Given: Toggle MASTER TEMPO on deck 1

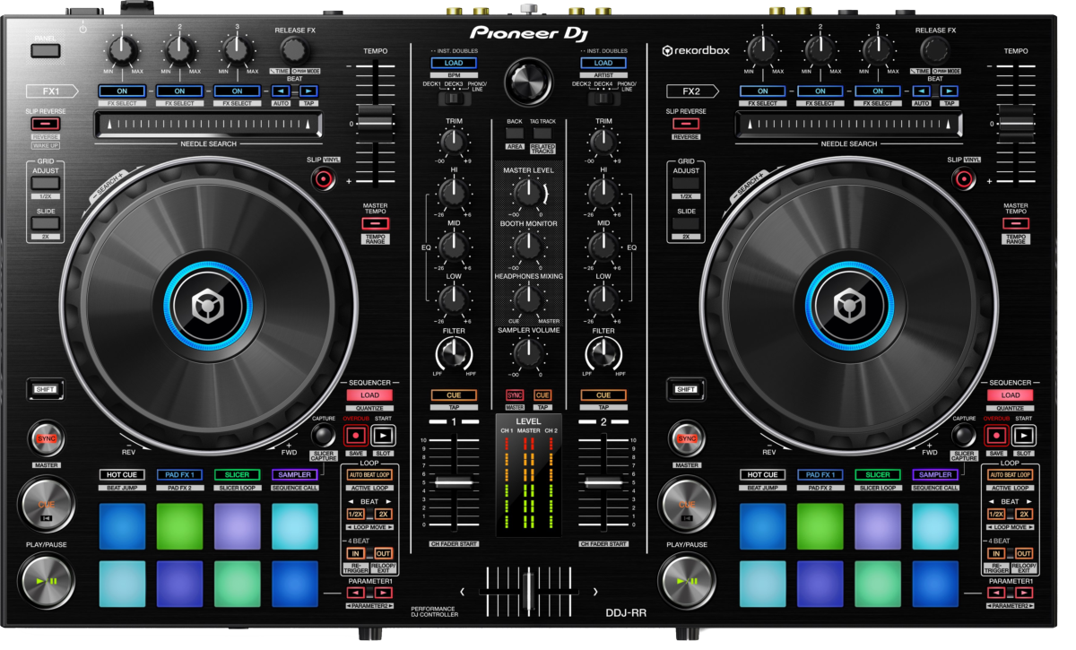Looking at the screenshot, I should [x=376, y=223].
